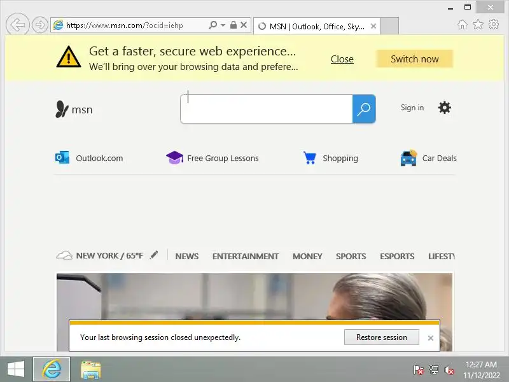The height and width of the screenshot is (382, 509).
Task: Click the cloud weather icon
Action: [x=64, y=255]
